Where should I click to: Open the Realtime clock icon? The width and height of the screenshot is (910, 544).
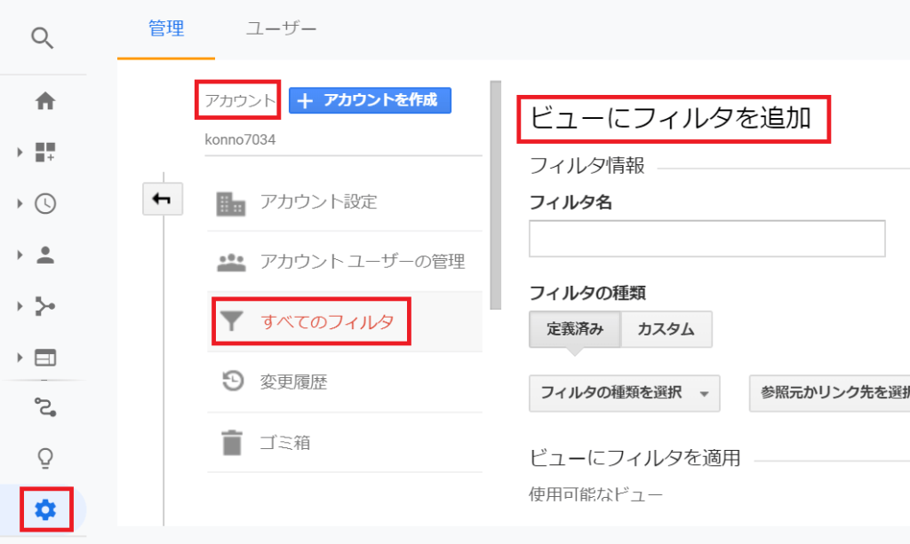[x=45, y=203]
